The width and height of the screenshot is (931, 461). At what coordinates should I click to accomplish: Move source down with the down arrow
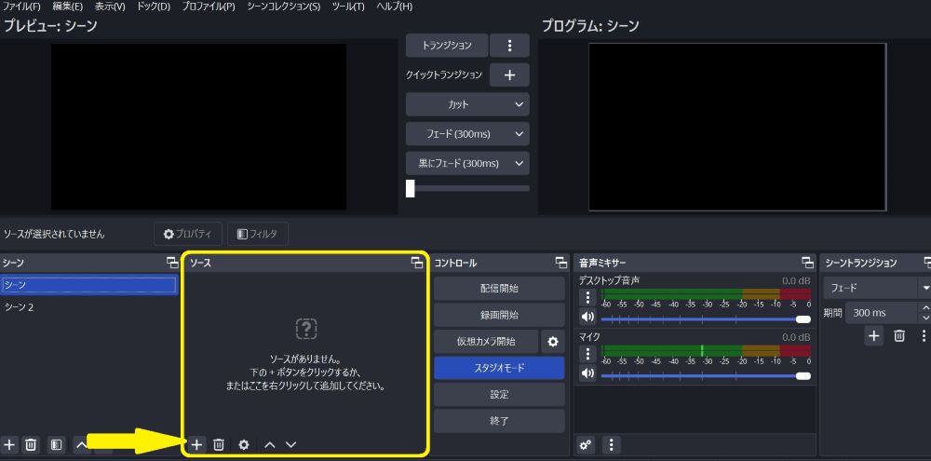pos(290,444)
